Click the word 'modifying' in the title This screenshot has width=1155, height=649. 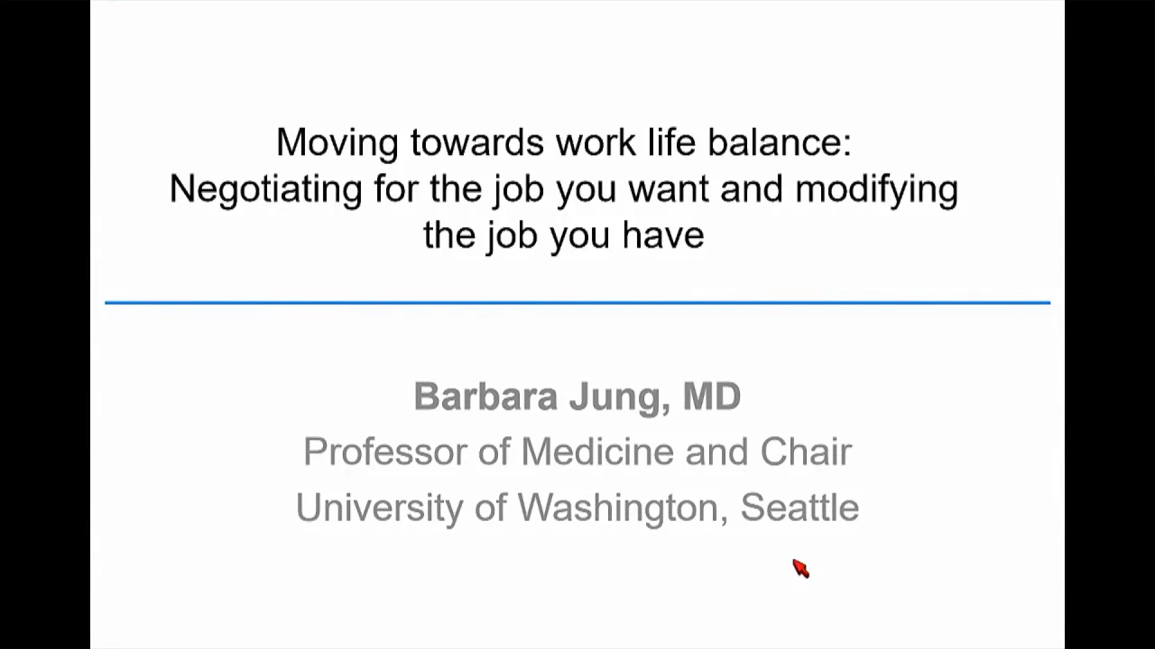point(876,189)
